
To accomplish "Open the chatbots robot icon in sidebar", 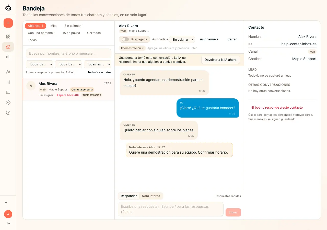I will click(x=8, y=57).
